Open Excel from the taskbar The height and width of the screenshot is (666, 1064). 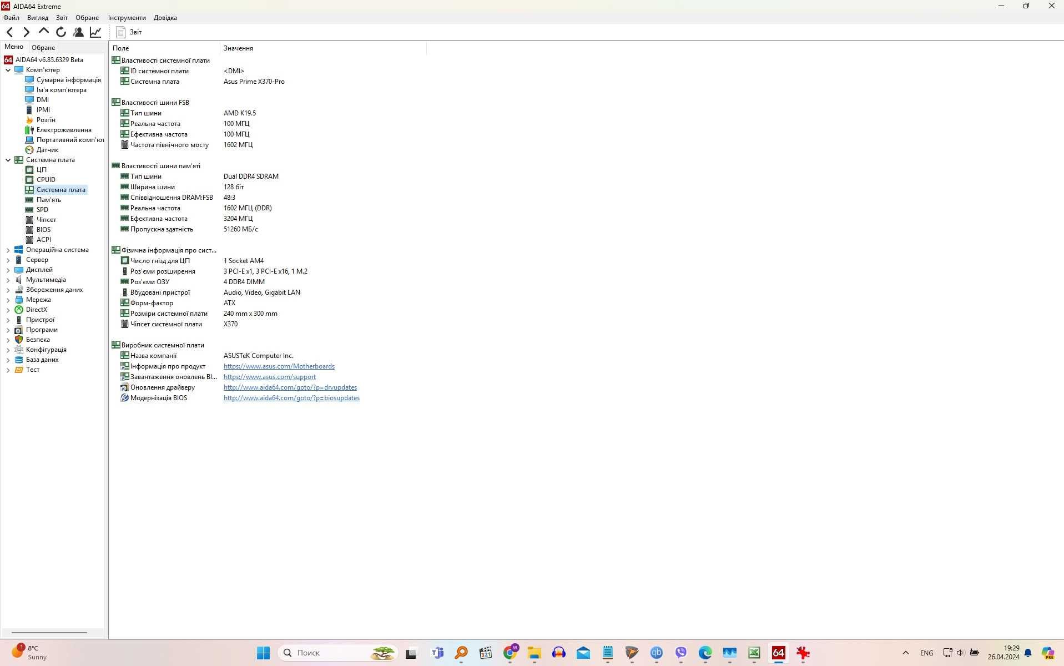click(x=754, y=653)
